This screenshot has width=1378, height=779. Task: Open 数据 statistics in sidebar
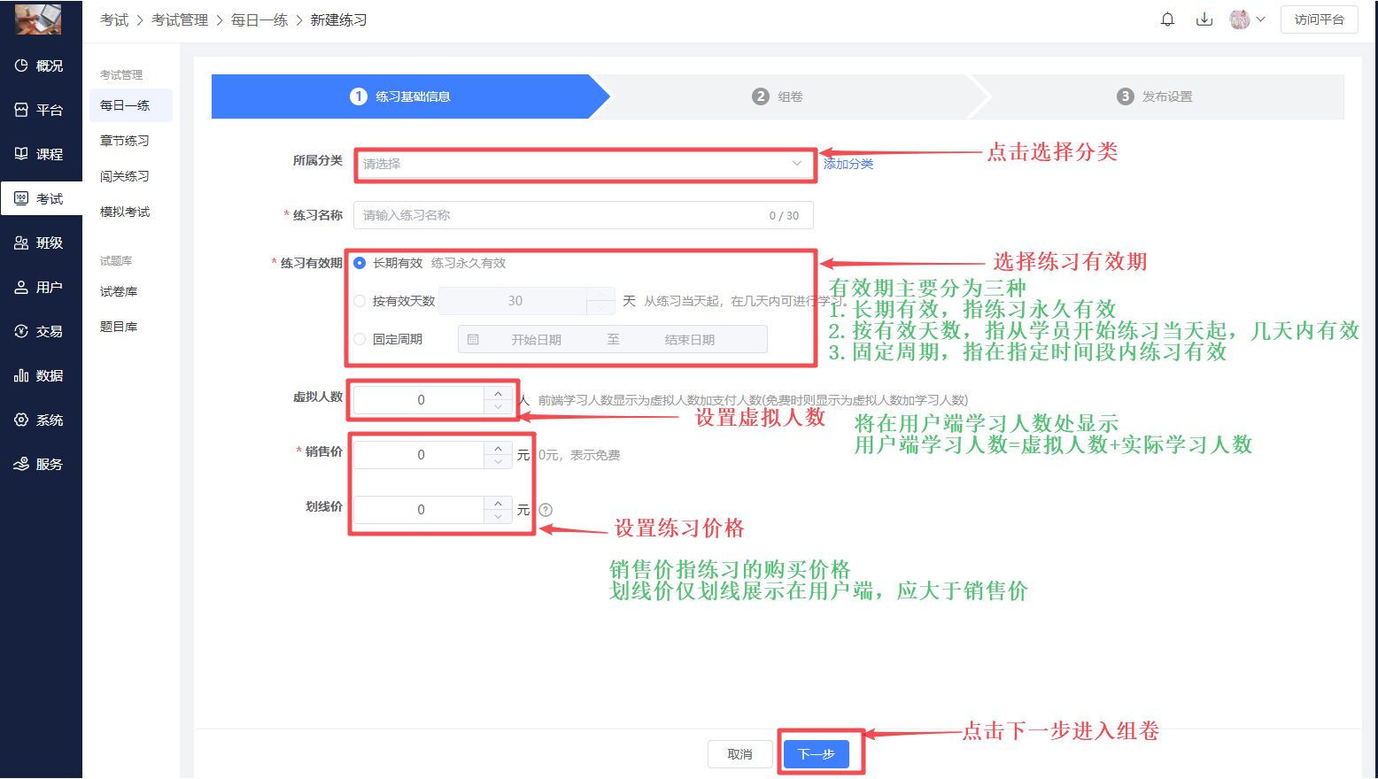click(40, 375)
